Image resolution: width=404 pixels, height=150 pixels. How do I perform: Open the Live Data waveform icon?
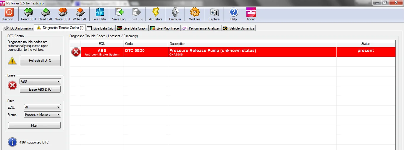(99, 12)
